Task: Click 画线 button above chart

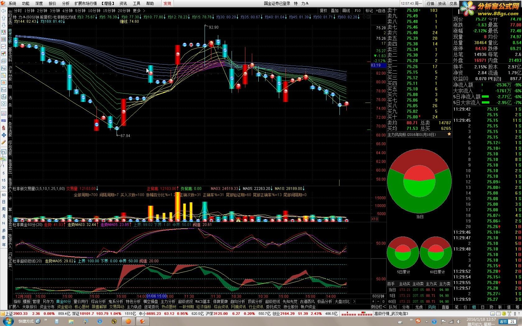Action: 346,11
